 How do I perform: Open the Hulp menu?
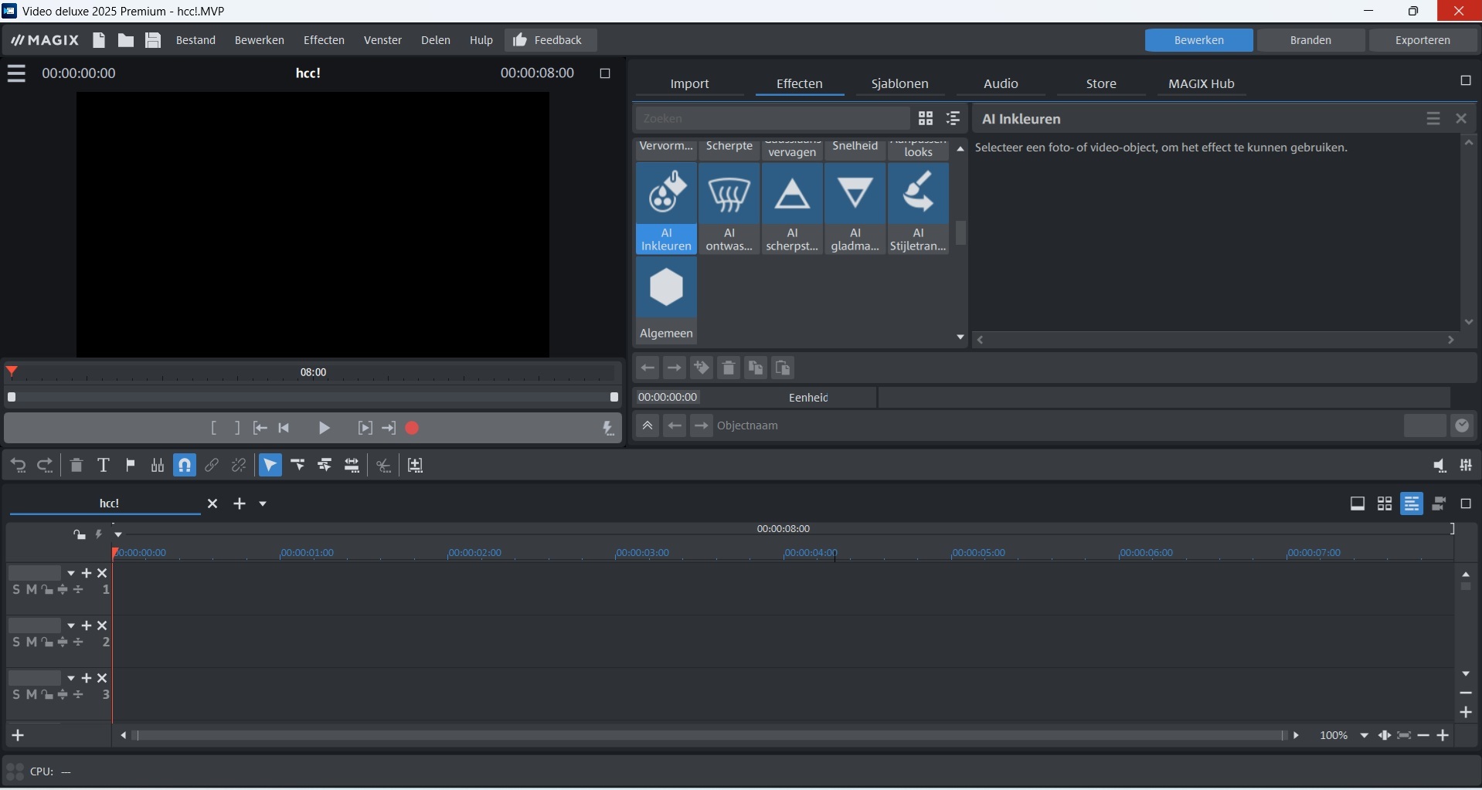tap(481, 40)
